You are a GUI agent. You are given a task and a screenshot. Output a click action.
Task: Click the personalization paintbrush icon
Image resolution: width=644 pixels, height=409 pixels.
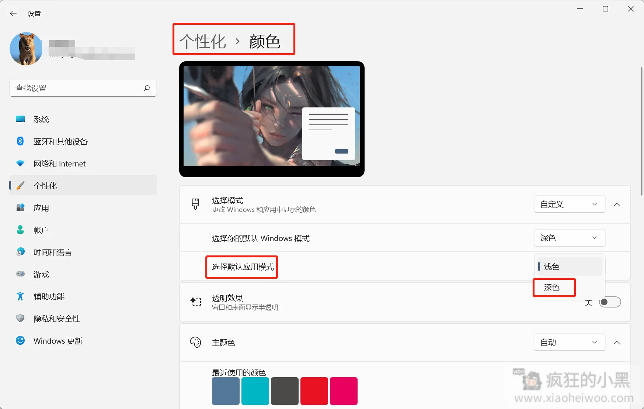pyautogui.click(x=20, y=185)
